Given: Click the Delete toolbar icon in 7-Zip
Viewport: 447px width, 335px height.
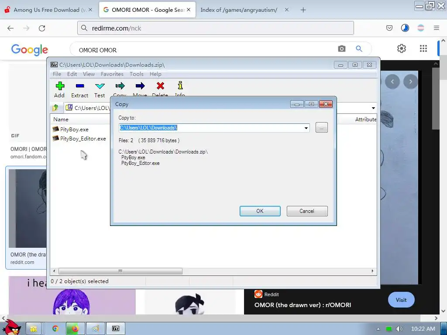Looking at the screenshot, I should pos(160,89).
